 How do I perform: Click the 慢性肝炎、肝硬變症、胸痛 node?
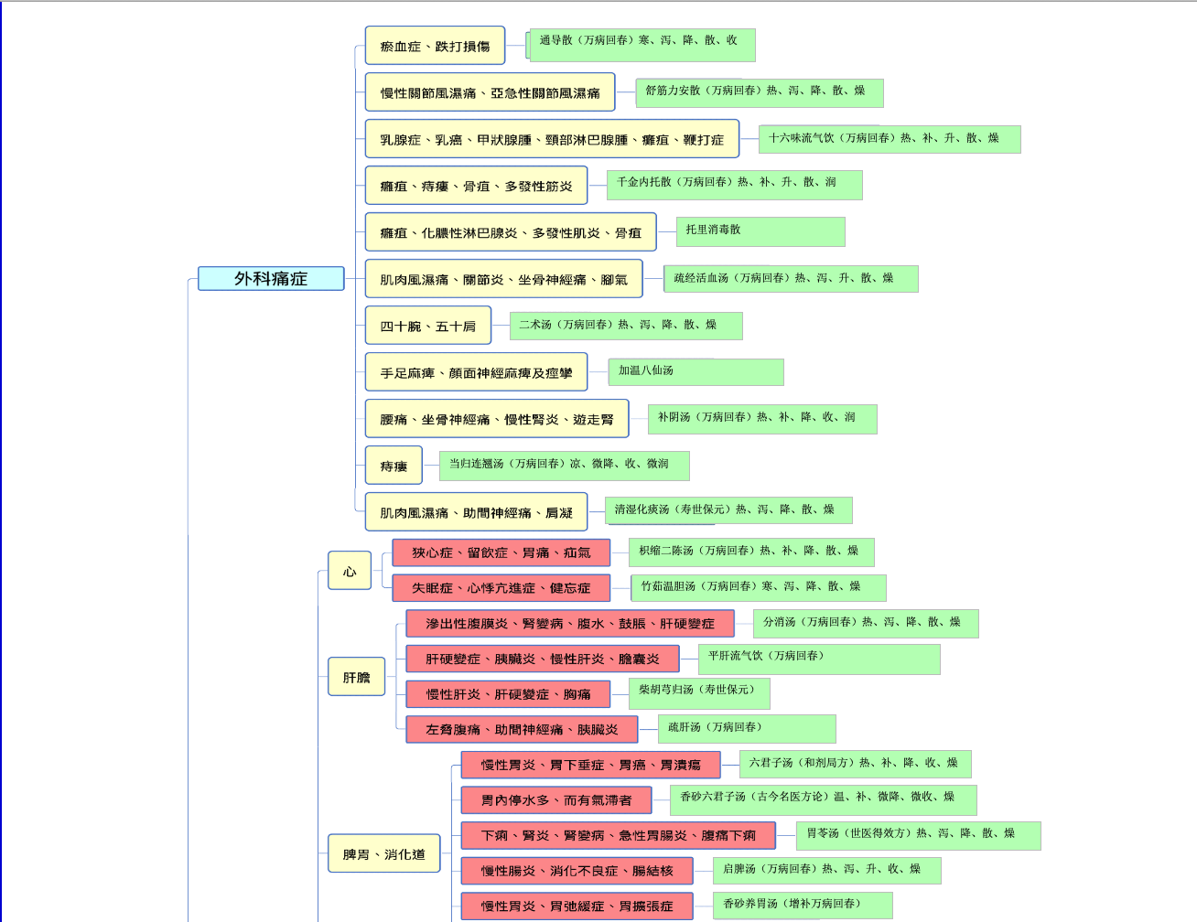tap(508, 694)
